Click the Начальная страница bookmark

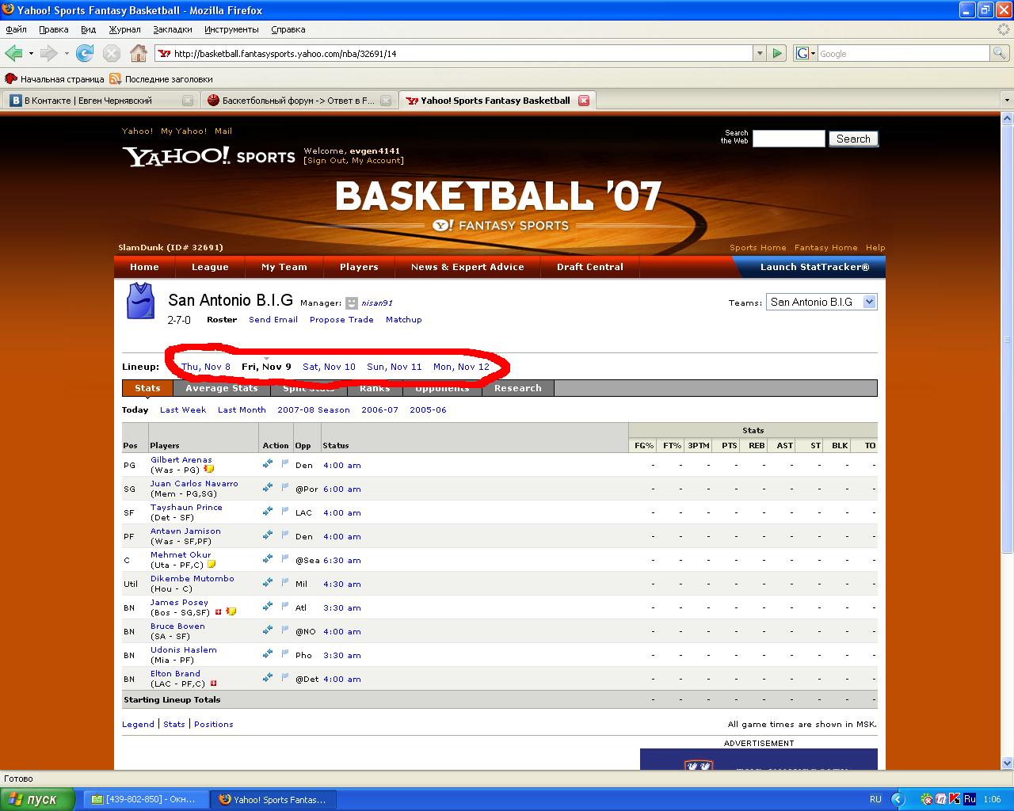(x=55, y=79)
